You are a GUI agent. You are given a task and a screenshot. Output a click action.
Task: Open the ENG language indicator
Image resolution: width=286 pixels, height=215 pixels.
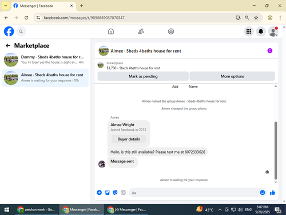point(248,210)
